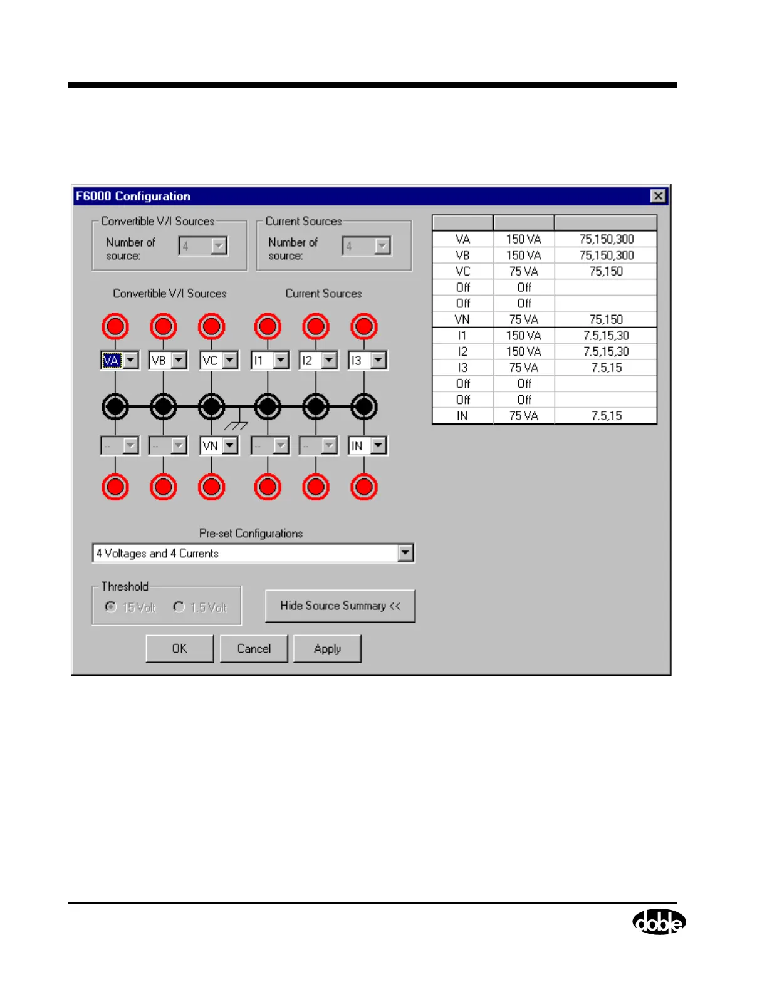Click the VA row in source summary

tap(545, 239)
